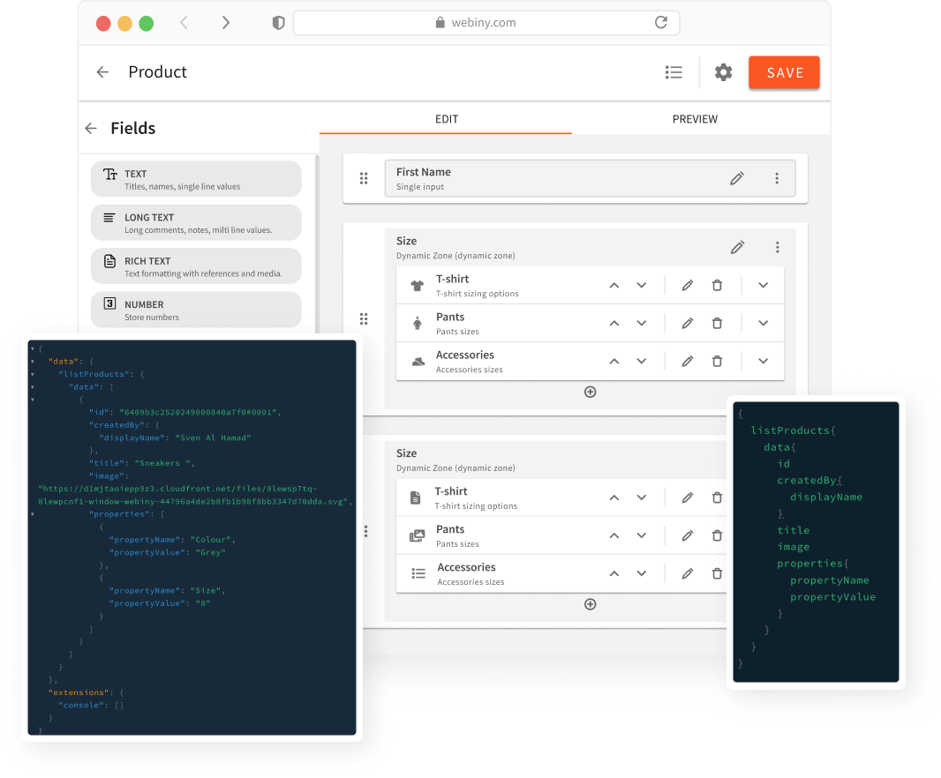Expand the T-shirt row in first Size zone
Screen dimensions: 941x778
(x=764, y=286)
